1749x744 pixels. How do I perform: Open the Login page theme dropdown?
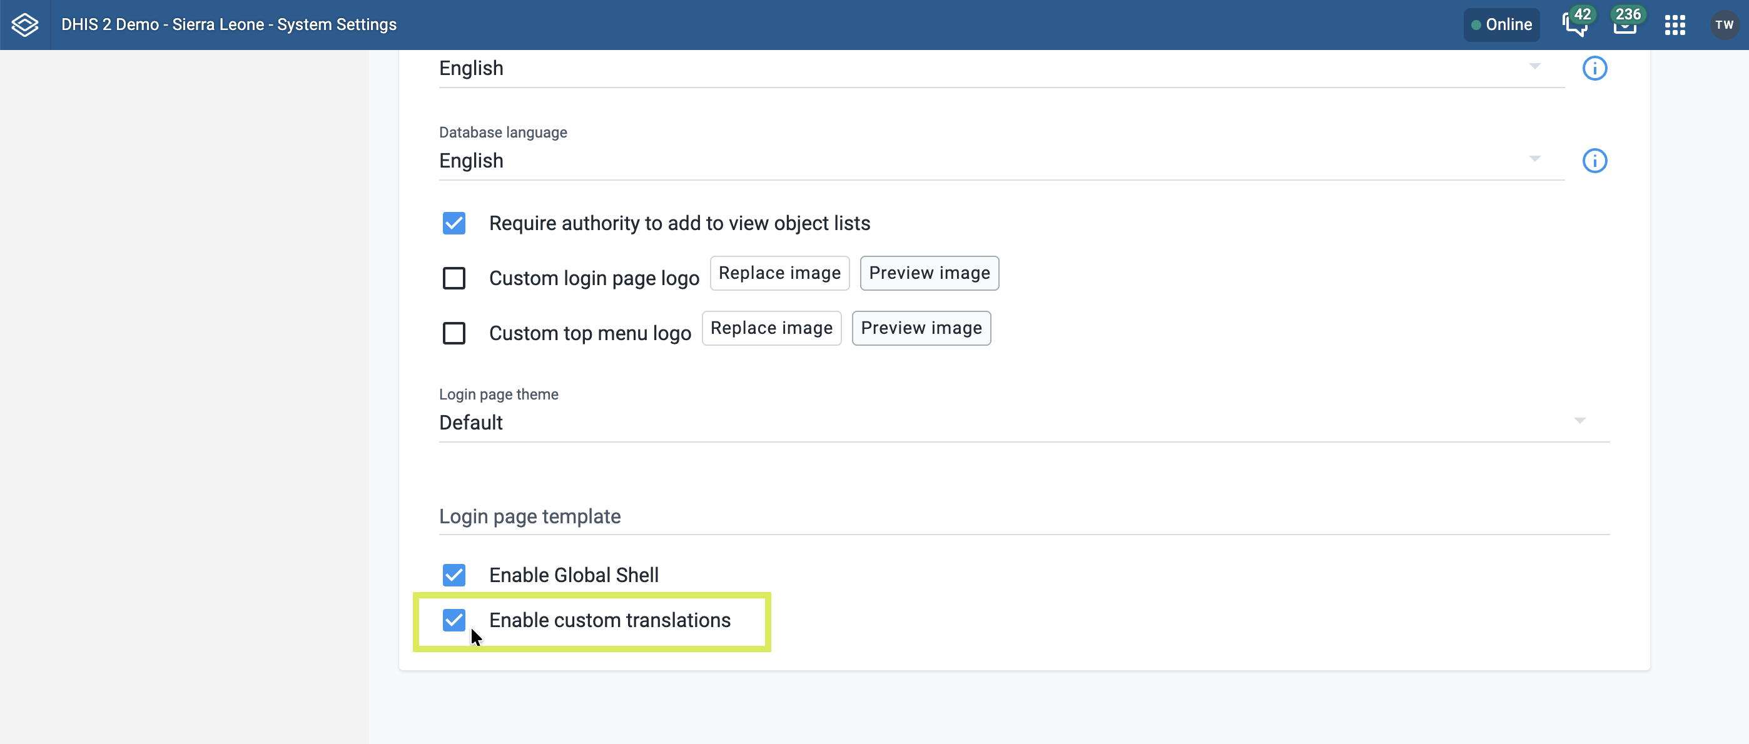[1024, 423]
